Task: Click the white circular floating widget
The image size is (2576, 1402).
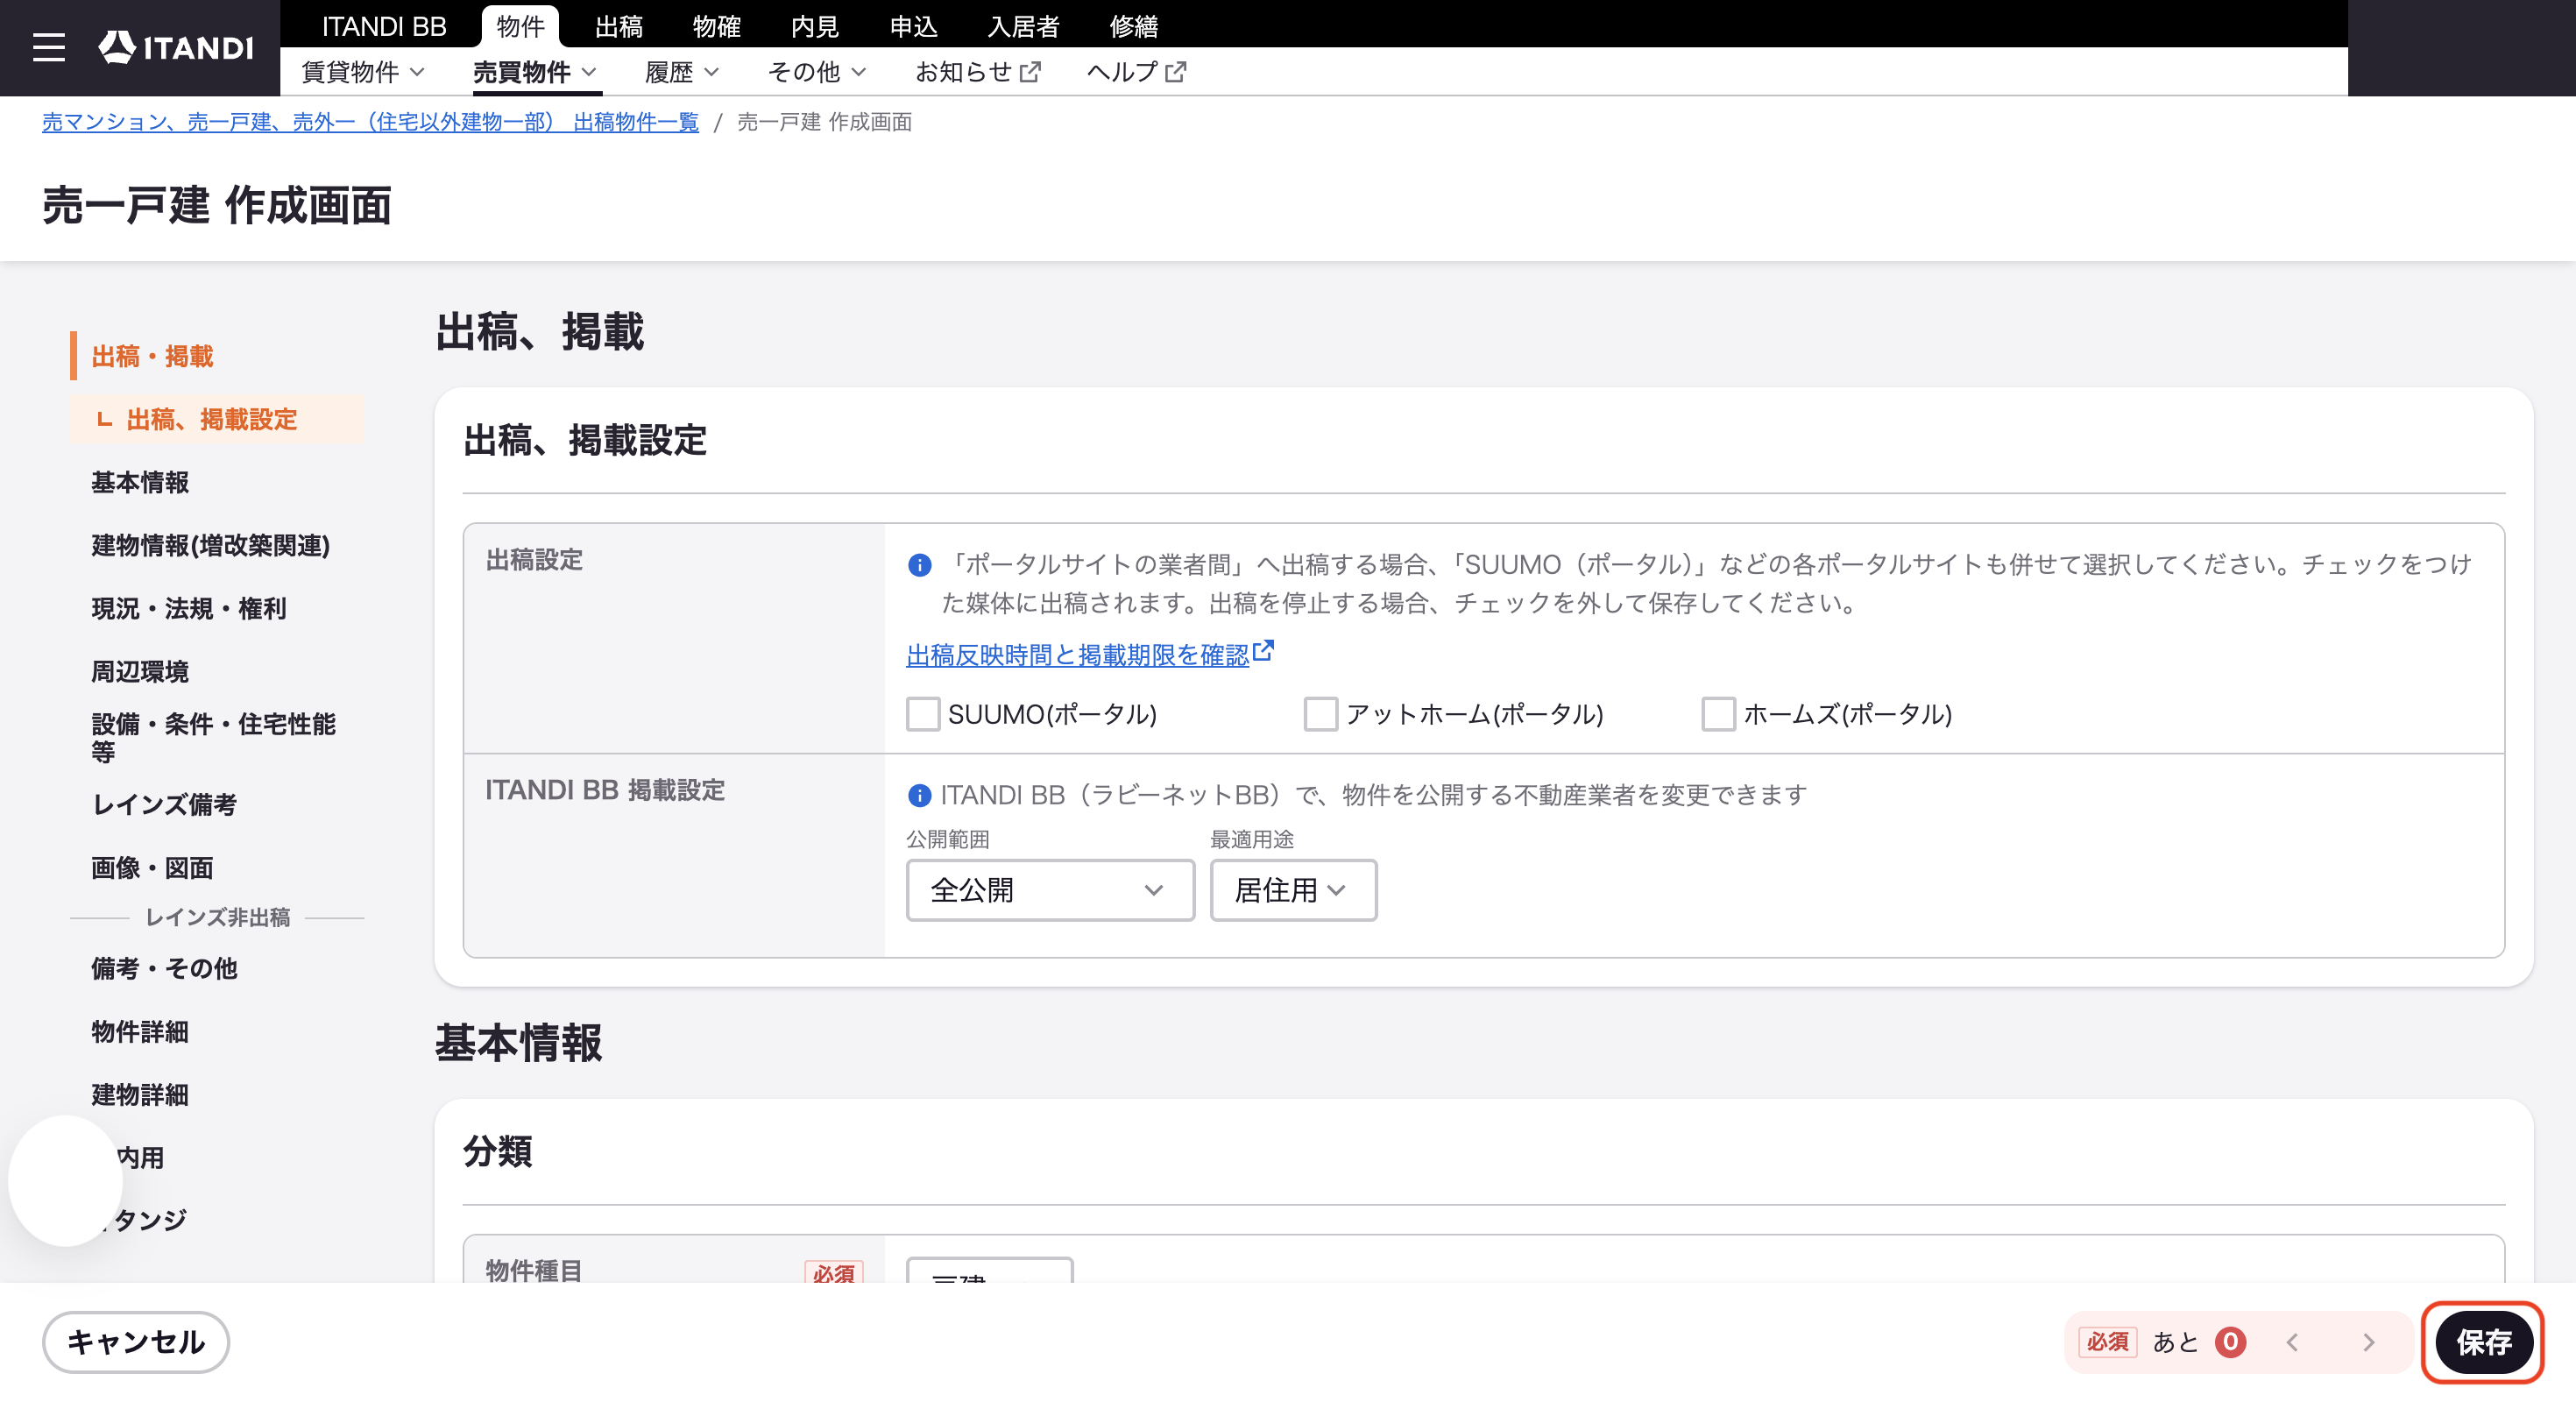Action: [x=65, y=1181]
